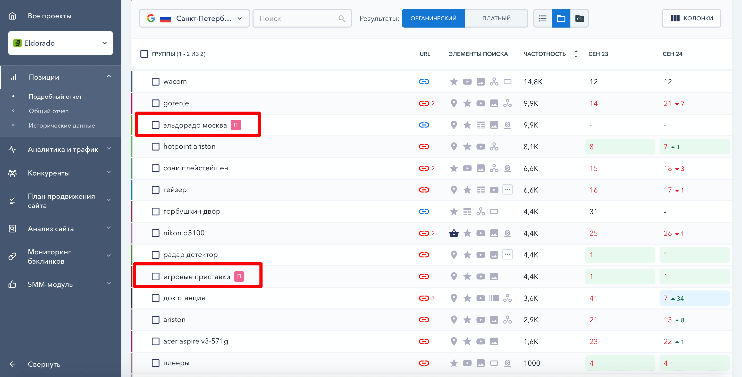Click the URL link icon for hotpoint ariston
Viewport: 742px width, 377px height.
(424, 147)
